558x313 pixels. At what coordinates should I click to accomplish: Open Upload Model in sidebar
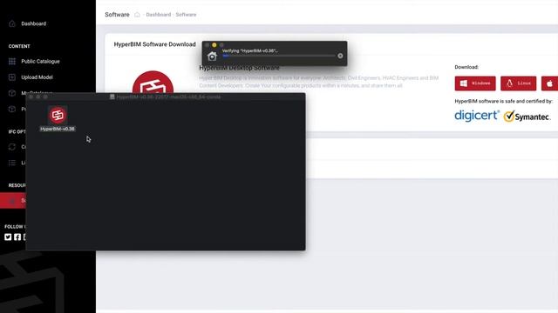pyautogui.click(x=37, y=77)
